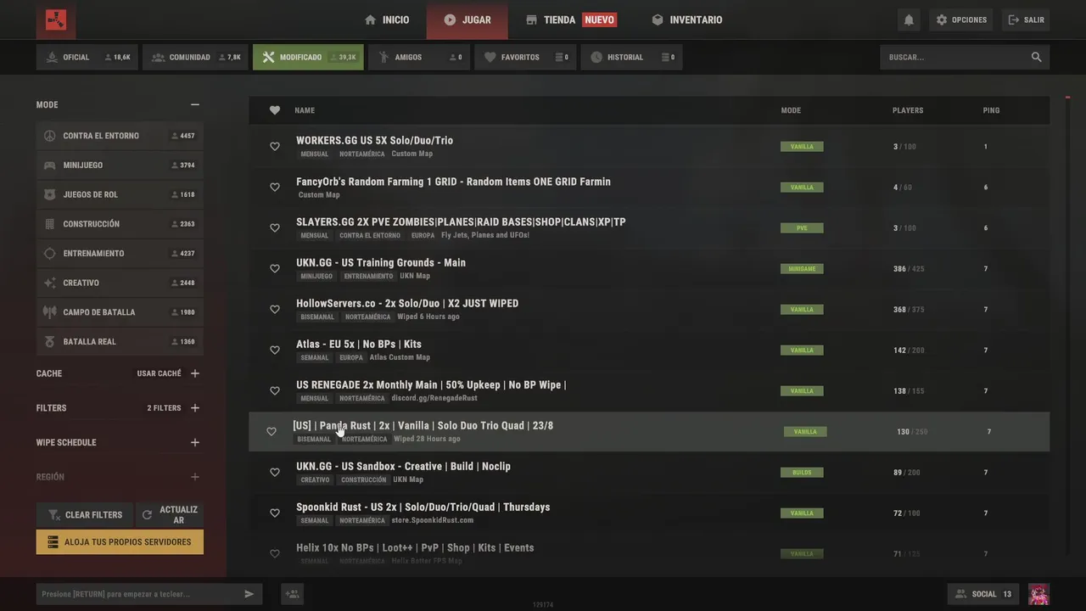Image resolution: width=1086 pixels, height=611 pixels.
Task: Switch to Favoritos servers tab
Action: [x=526, y=57]
